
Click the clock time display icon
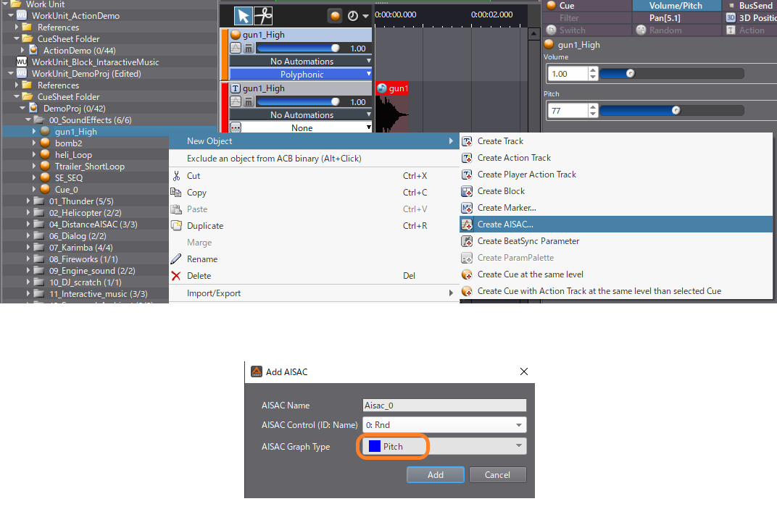click(x=353, y=16)
